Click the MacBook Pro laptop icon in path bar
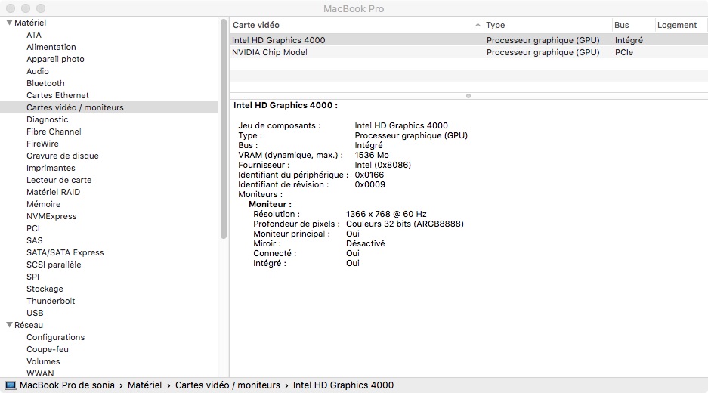Viewport: 708px width, 393px height. point(11,385)
